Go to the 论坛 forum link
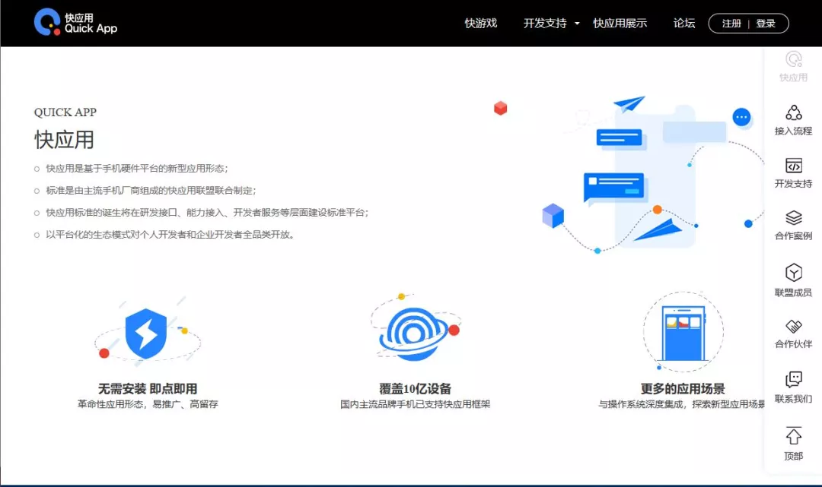The height and width of the screenshot is (487, 822). (683, 23)
